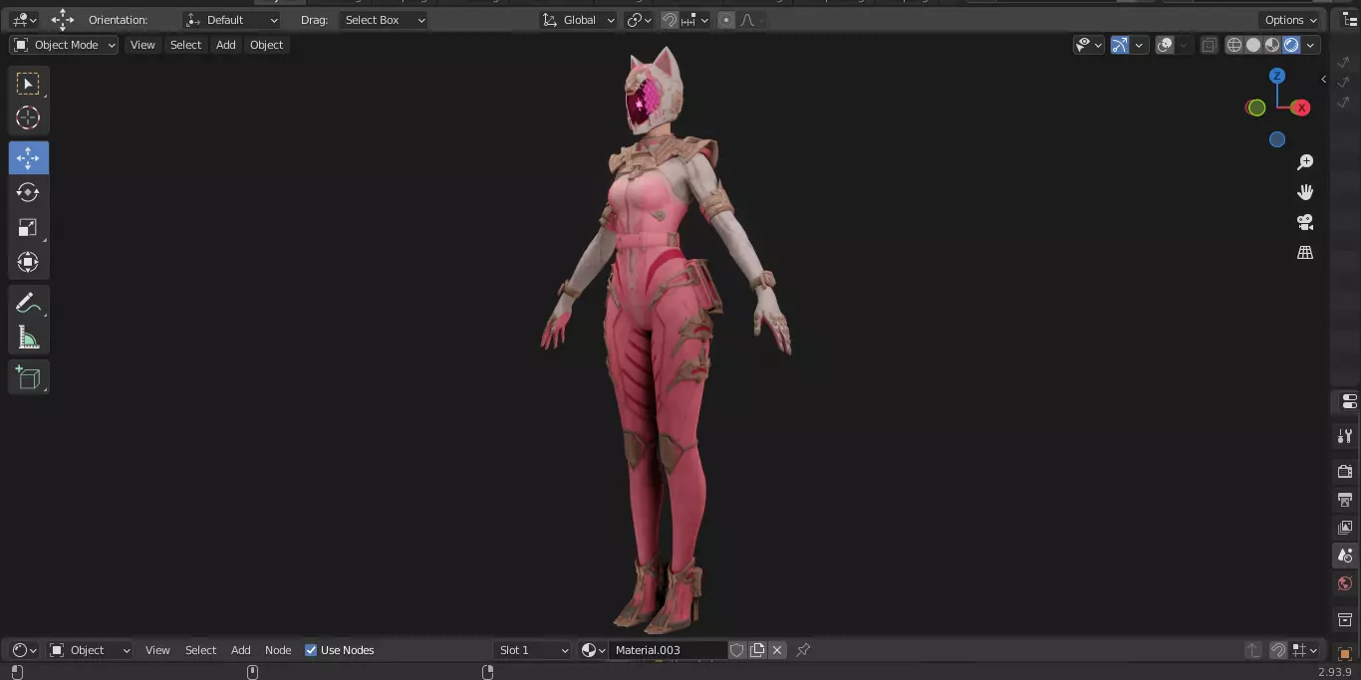Viewport: 1361px width, 680px height.
Task: Toggle show overlays button
Action: coord(1165,45)
